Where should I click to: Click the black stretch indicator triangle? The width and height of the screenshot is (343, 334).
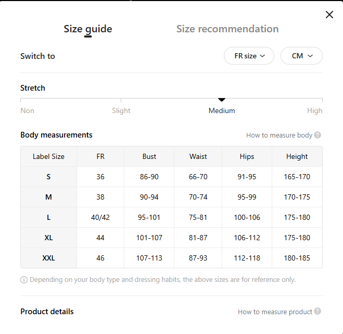click(x=222, y=100)
